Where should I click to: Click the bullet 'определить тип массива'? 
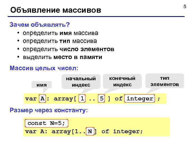[60, 41]
